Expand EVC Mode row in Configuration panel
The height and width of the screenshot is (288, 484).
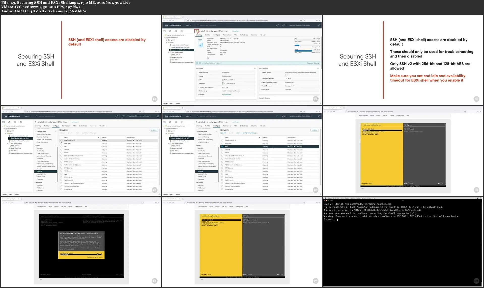[x=261, y=89]
